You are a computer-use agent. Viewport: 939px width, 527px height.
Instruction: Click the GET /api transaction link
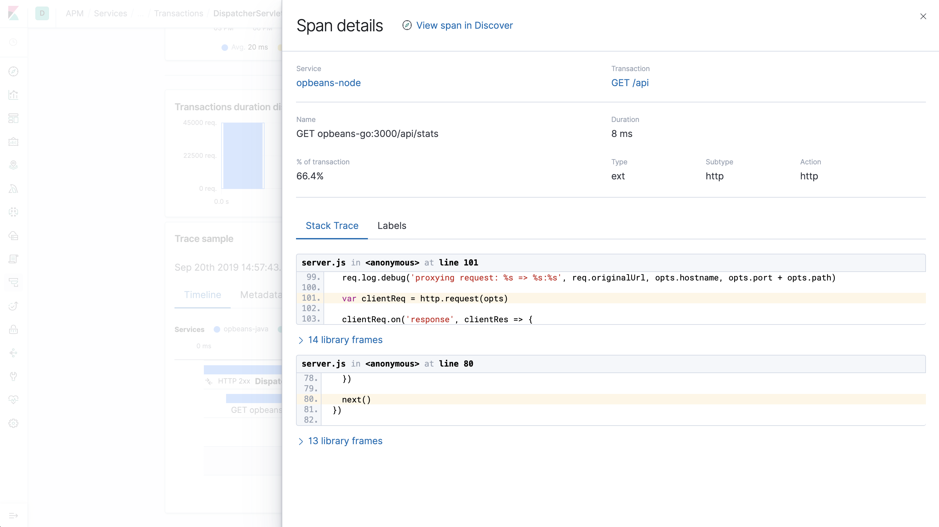pos(630,83)
